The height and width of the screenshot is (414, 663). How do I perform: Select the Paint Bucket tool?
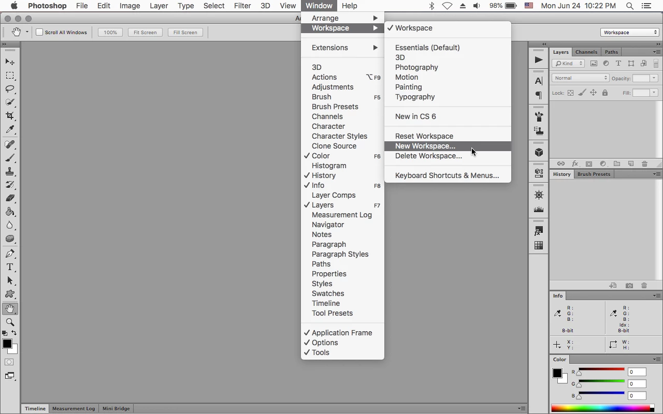coord(10,212)
